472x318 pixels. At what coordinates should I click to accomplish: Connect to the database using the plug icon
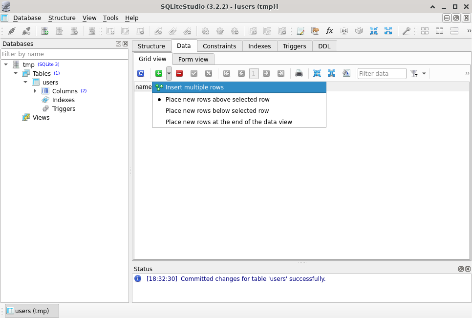click(11, 31)
